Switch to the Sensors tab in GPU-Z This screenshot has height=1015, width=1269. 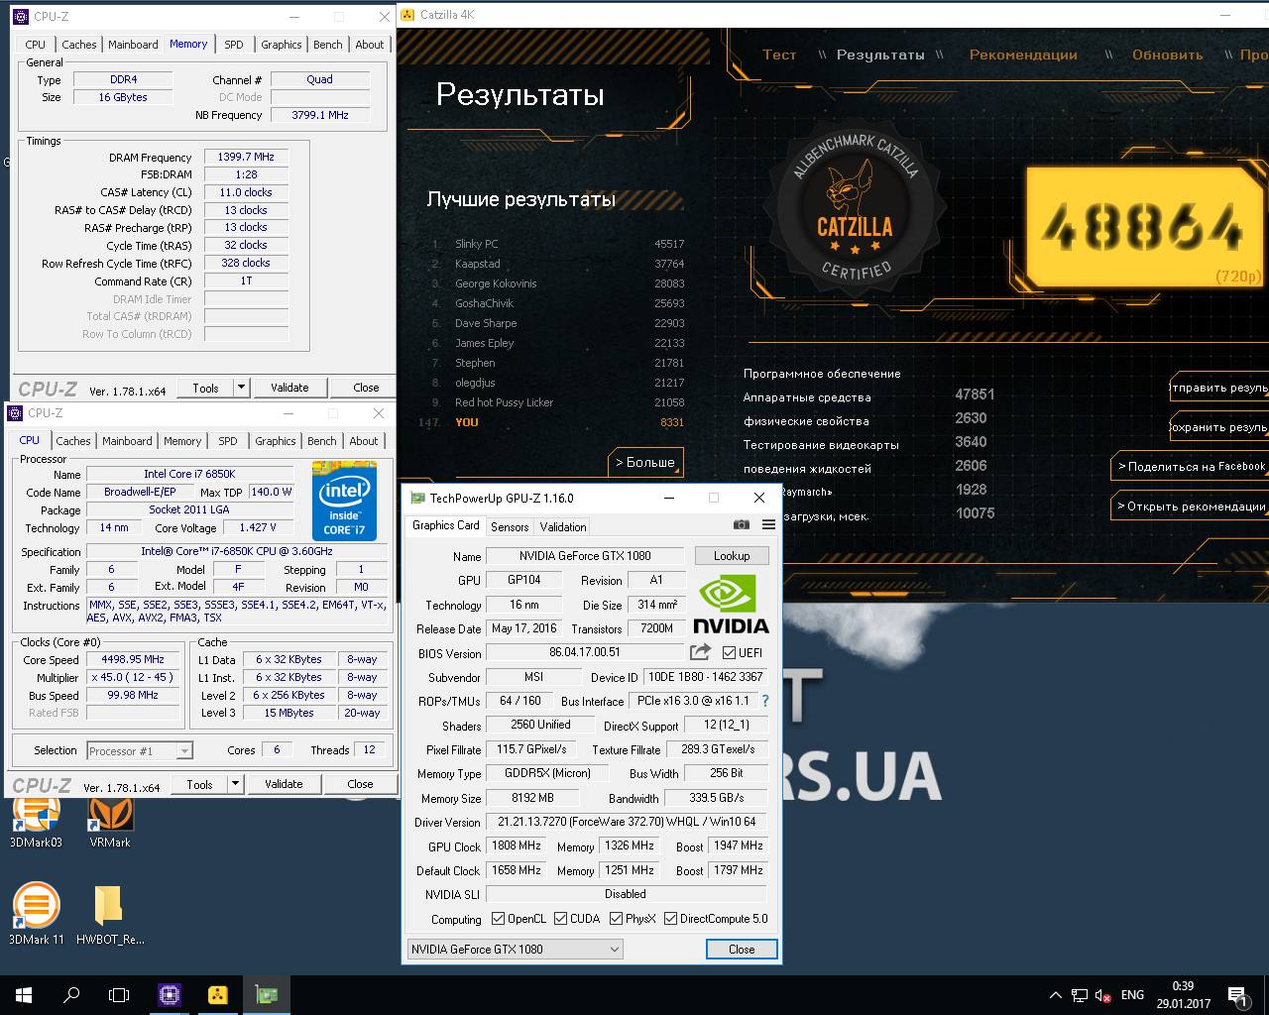(x=510, y=526)
